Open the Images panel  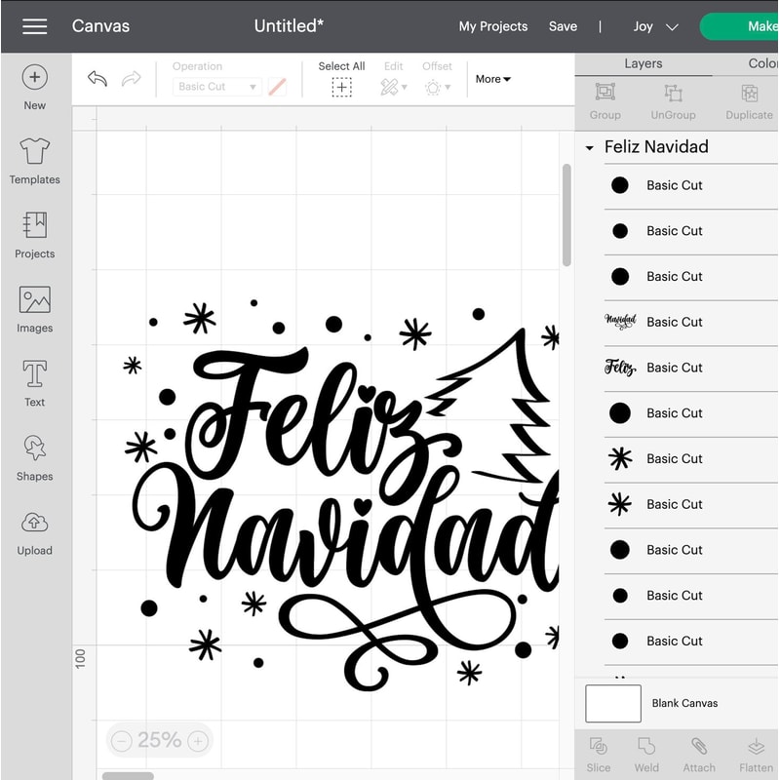[x=34, y=308]
